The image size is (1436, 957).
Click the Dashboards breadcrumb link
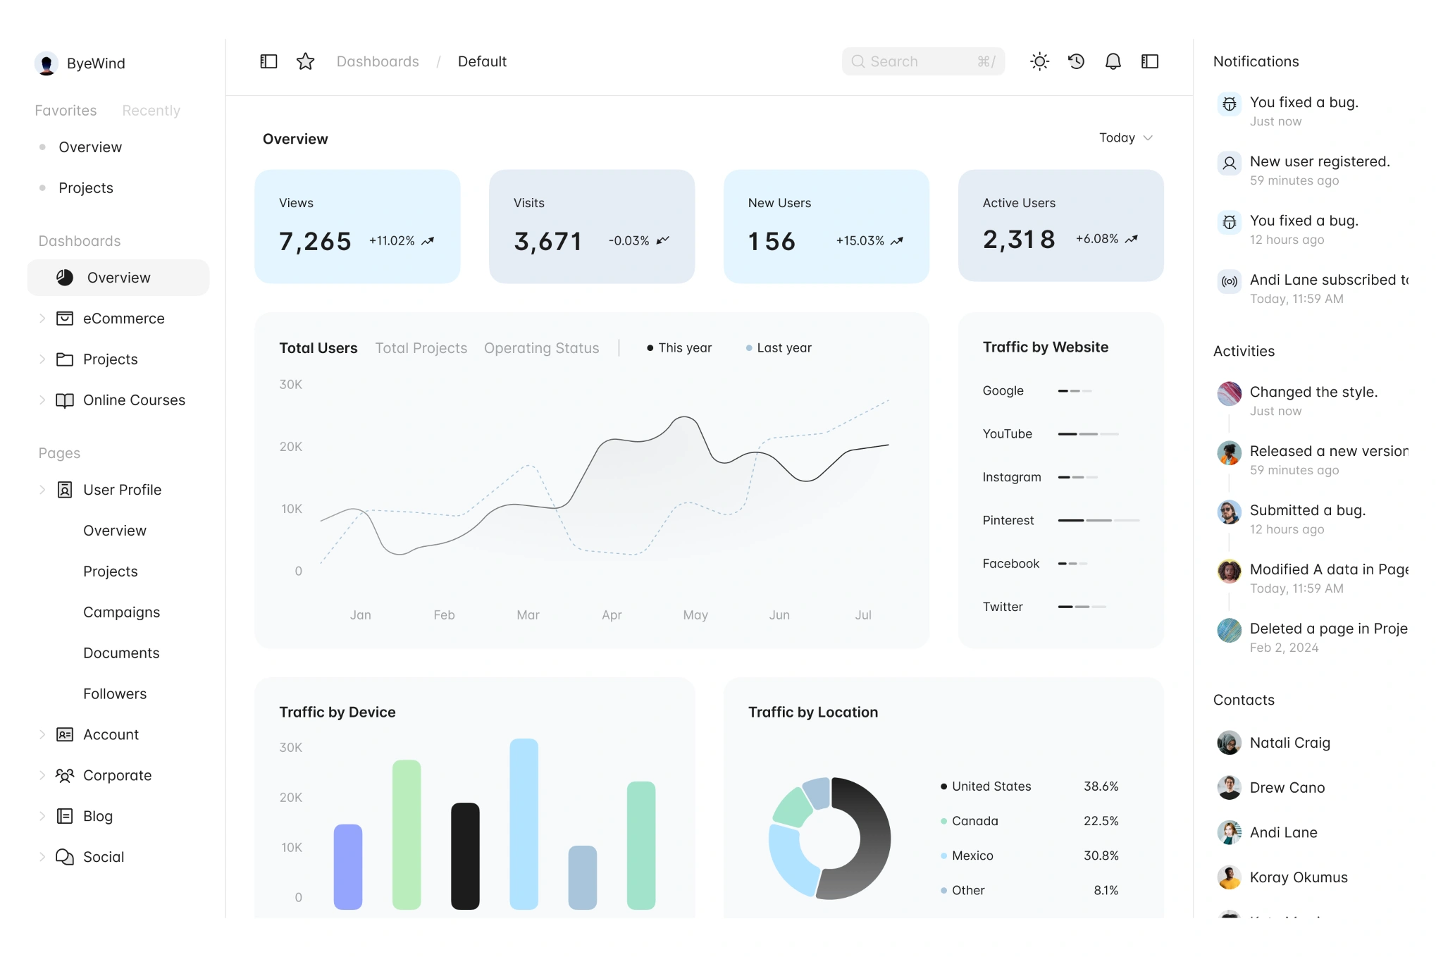tap(378, 61)
